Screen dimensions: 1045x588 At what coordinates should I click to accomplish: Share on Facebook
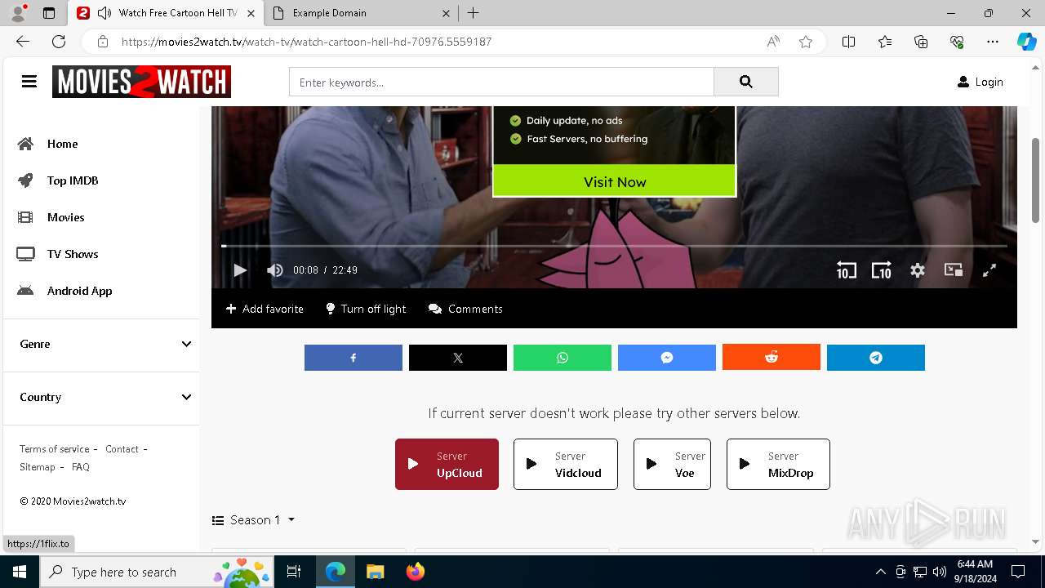[354, 358]
